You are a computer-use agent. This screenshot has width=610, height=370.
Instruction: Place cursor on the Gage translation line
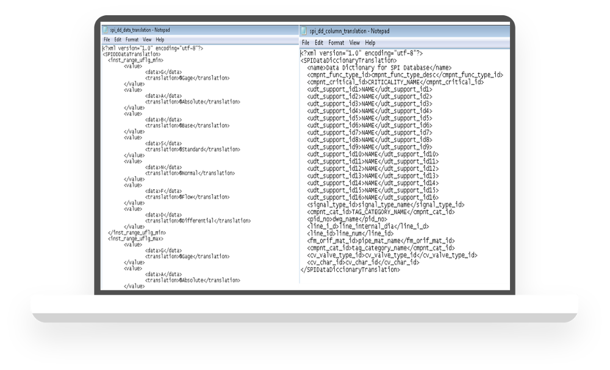[x=187, y=78]
